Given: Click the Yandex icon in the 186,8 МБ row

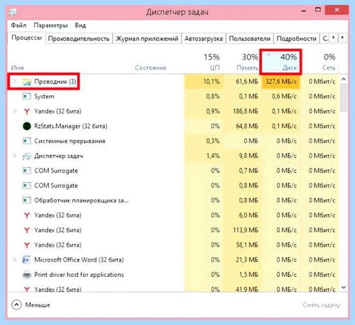Looking at the screenshot, I should (x=27, y=111).
